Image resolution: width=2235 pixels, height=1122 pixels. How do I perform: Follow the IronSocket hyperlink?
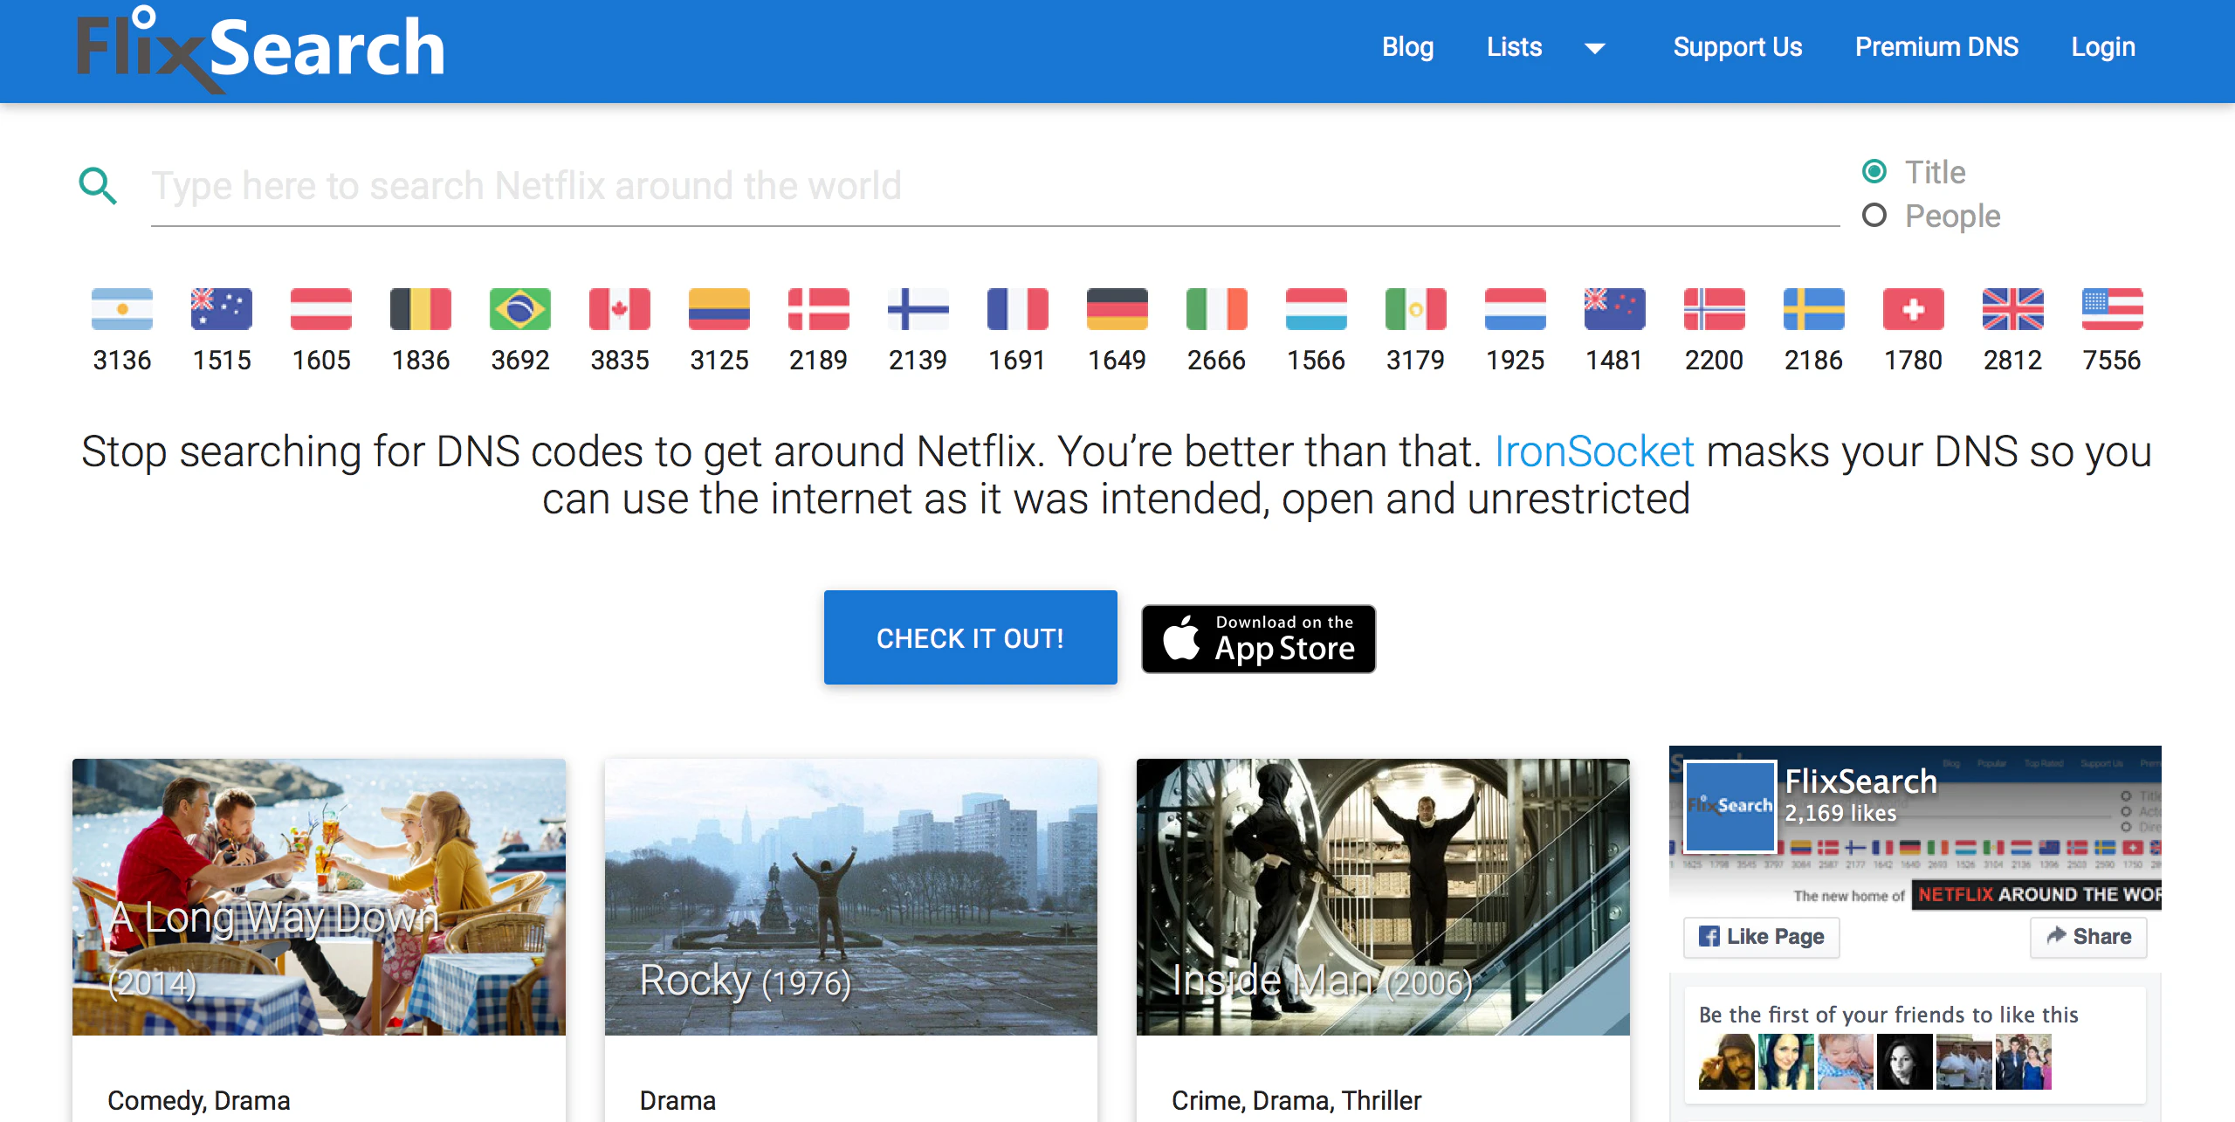[x=1593, y=452]
